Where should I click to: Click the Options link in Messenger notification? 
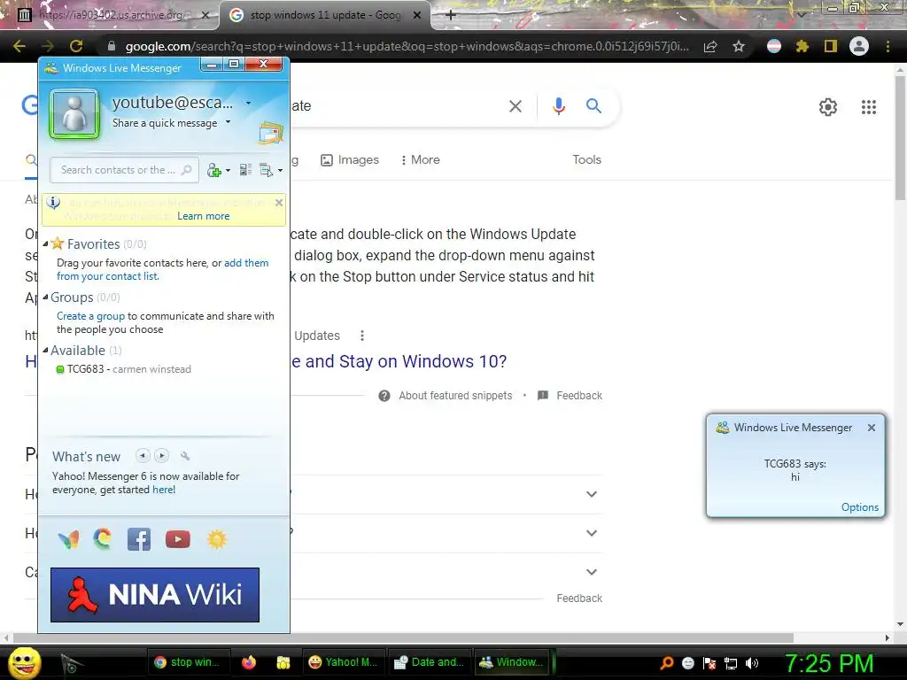pos(859,507)
